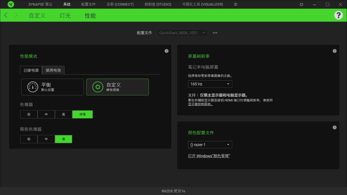Click the 颜色配置文件 panel info icon

(334, 127)
